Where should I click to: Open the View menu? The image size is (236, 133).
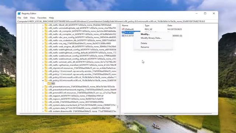pyautogui.click(x=32, y=18)
